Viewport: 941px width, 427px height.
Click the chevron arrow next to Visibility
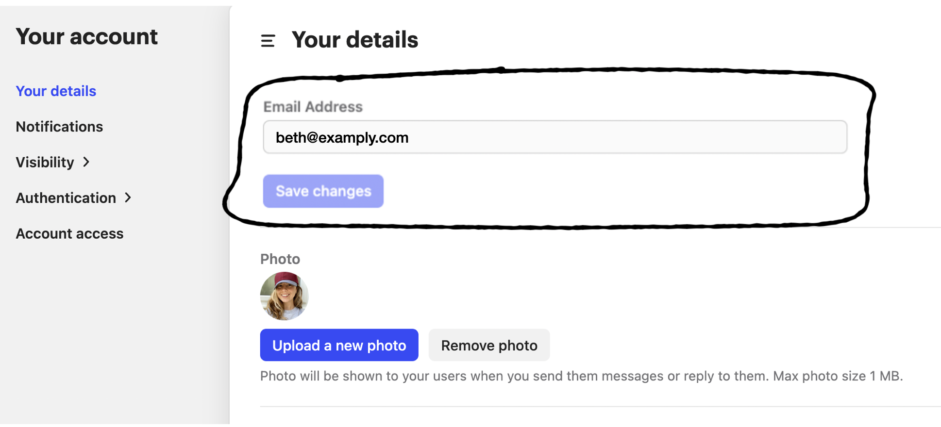[x=86, y=162]
